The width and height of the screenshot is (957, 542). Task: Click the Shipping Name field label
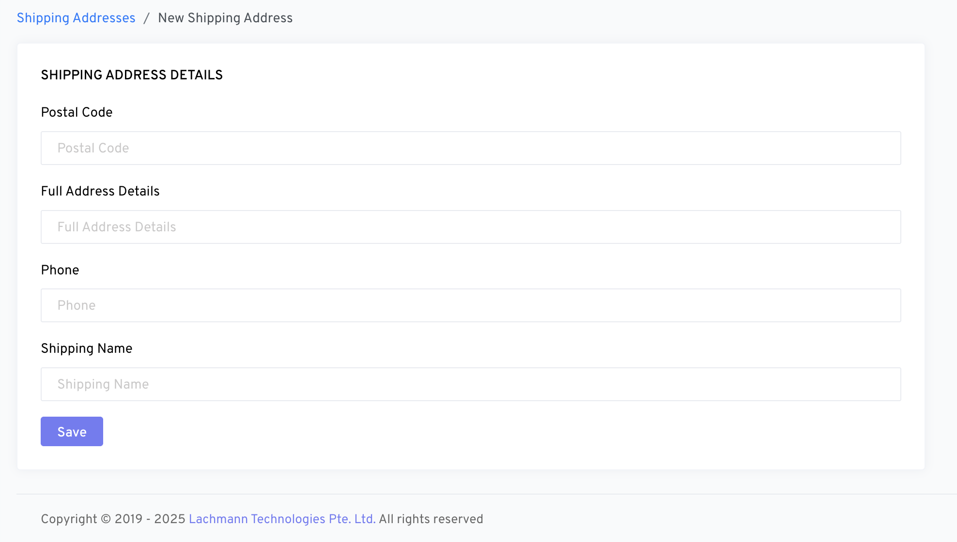(x=87, y=348)
